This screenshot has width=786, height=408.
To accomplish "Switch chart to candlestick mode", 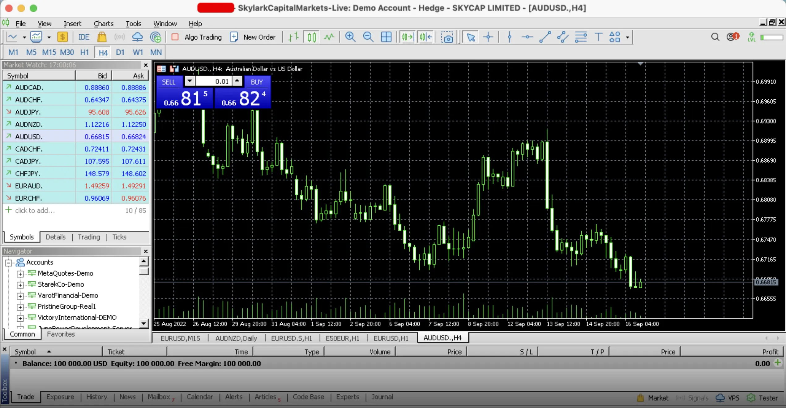I will 312,37.
